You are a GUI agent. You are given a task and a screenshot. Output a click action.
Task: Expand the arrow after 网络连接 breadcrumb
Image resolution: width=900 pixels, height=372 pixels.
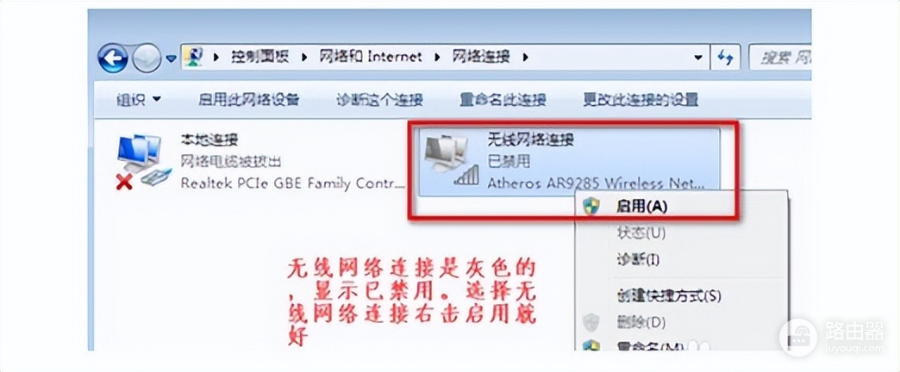tap(525, 57)
